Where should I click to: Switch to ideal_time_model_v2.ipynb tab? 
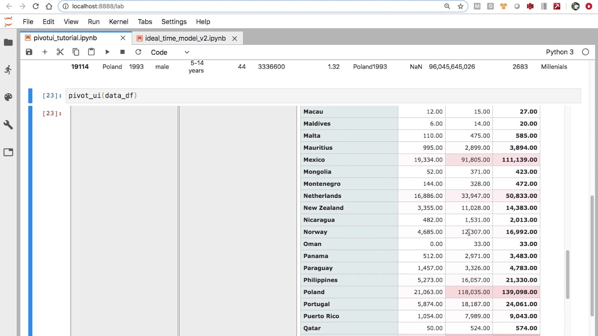point(185,38)
